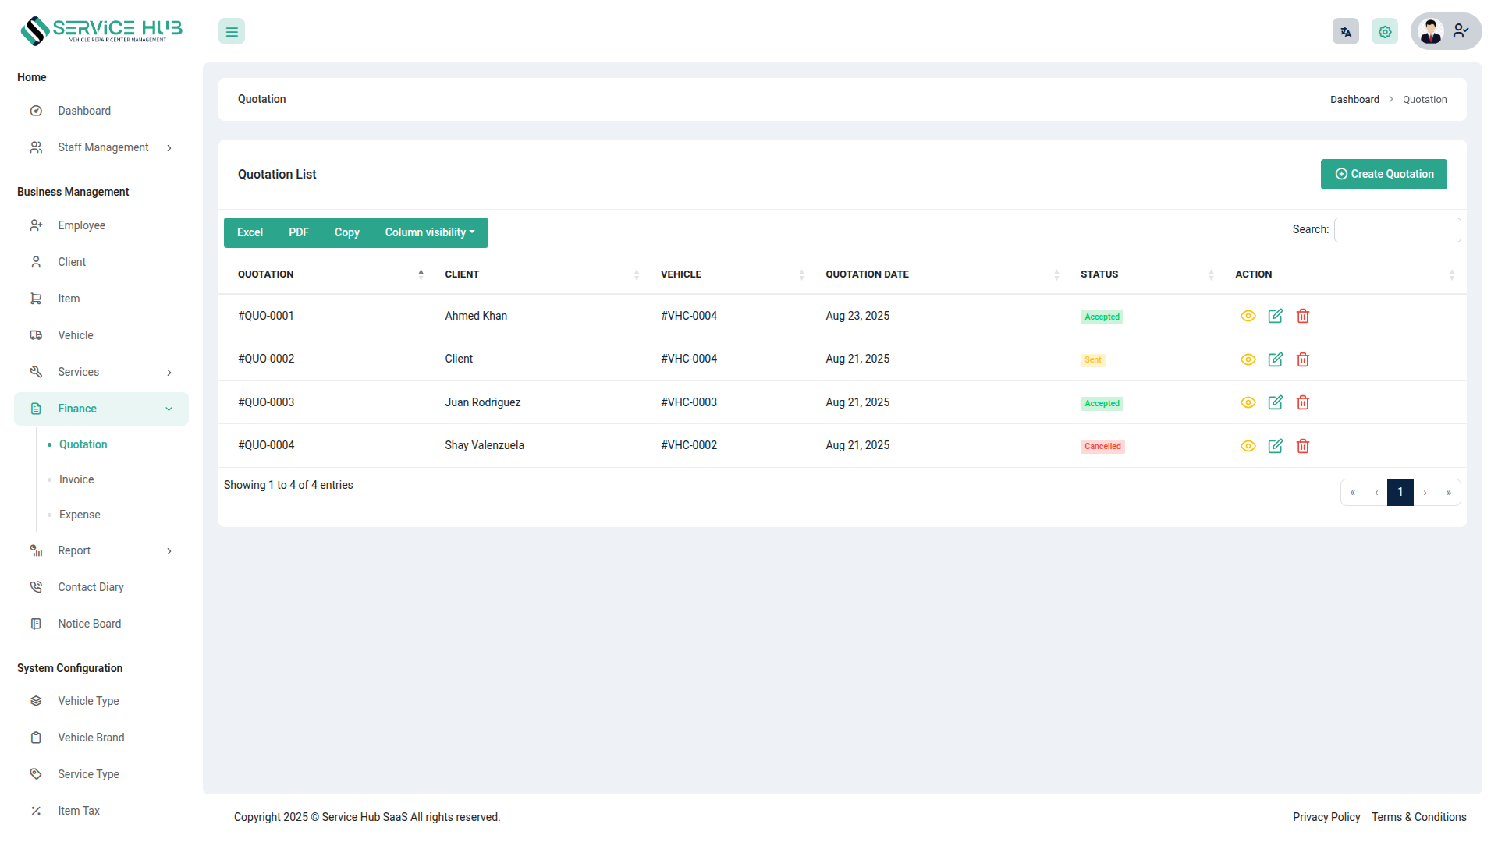The width and height of the screenshot is (1498, 842).
Task: Open the Invoice submenu item
Action: [76, 479]
